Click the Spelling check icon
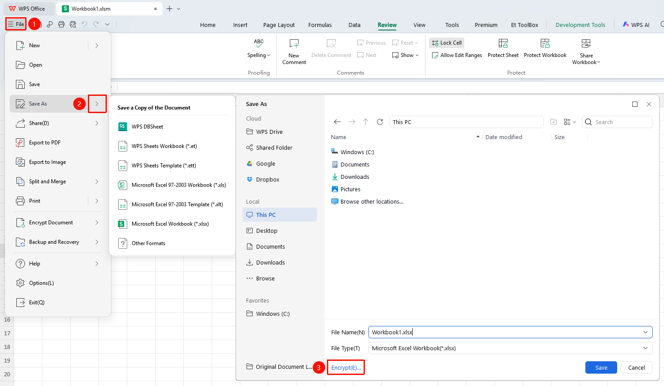The image size is (664, 386). pos(258,43)
